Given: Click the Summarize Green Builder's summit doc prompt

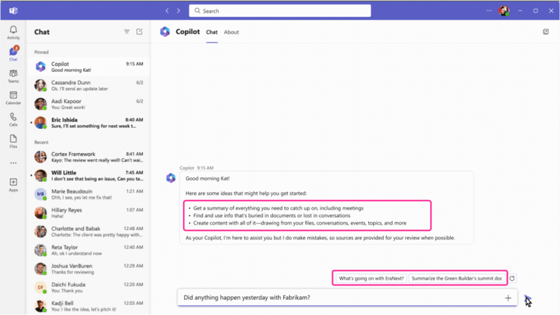Looking at the screenshot, I should 458,278.
